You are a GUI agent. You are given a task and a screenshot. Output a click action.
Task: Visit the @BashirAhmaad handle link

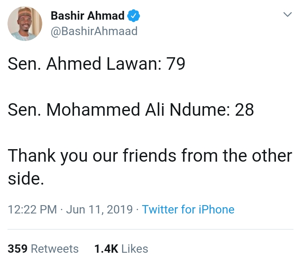(x=94, y=31)
